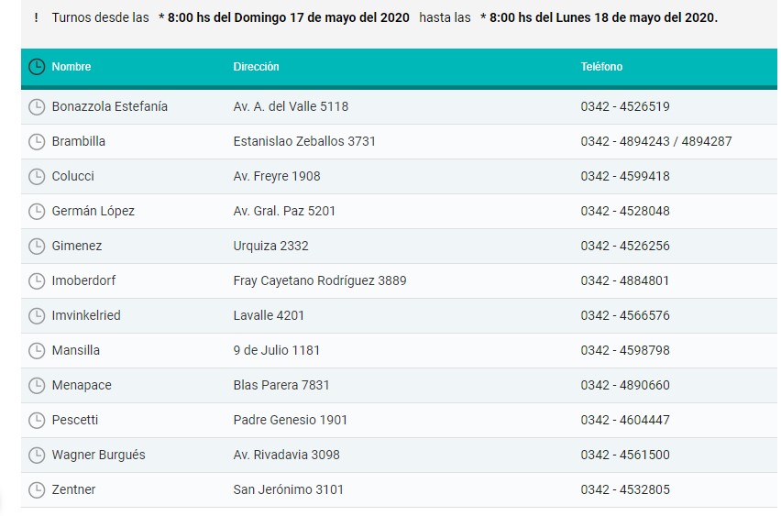
Task: Click the Dirección column header
Action: tap(256, 67)
